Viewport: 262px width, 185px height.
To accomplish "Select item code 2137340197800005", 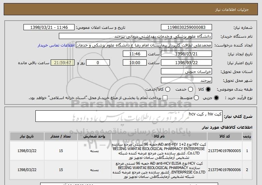I will (225, 151).
